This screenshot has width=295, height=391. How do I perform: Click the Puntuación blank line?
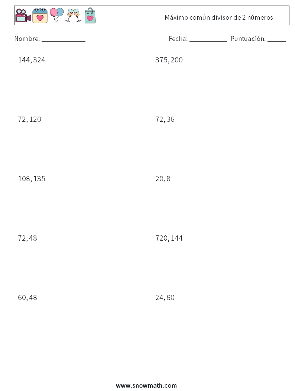[x=277, y=41]
